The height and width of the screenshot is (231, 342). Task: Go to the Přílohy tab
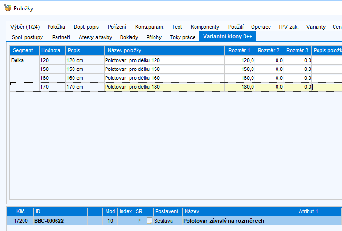pos(154,37)
